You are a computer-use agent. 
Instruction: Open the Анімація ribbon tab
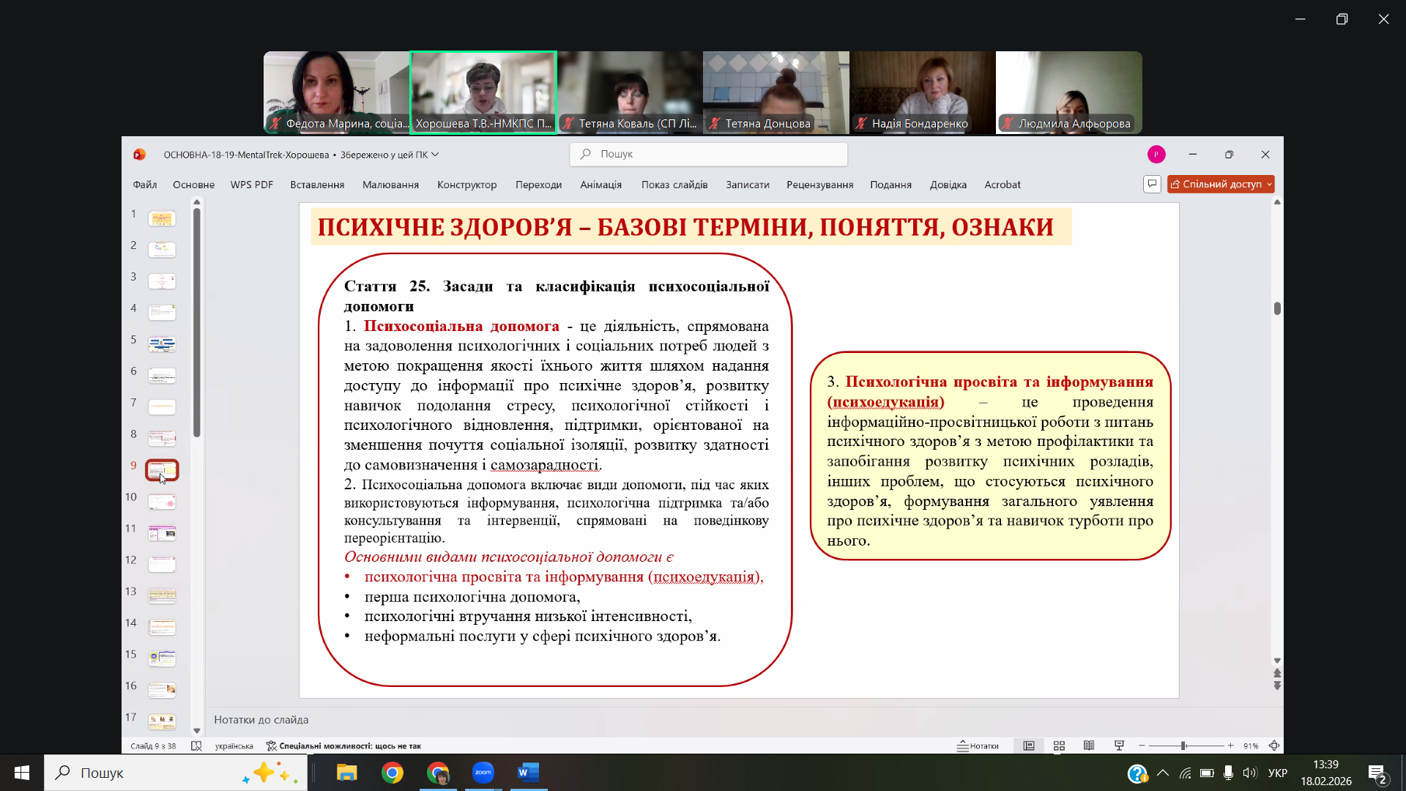click(600, 185)
